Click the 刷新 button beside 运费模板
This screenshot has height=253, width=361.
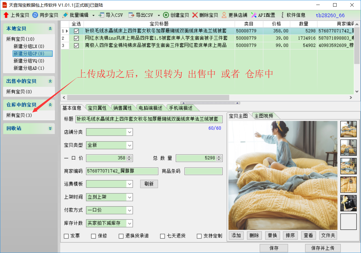coord(149,184)
